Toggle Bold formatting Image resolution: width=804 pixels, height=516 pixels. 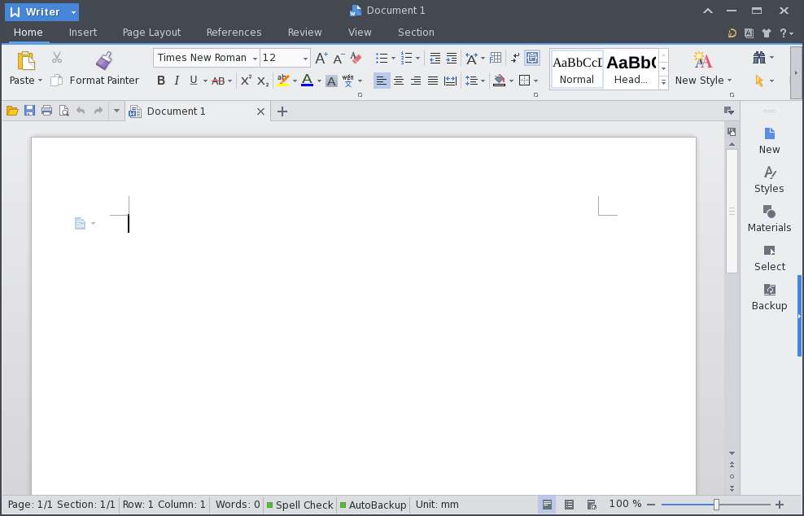pos(161,81)
